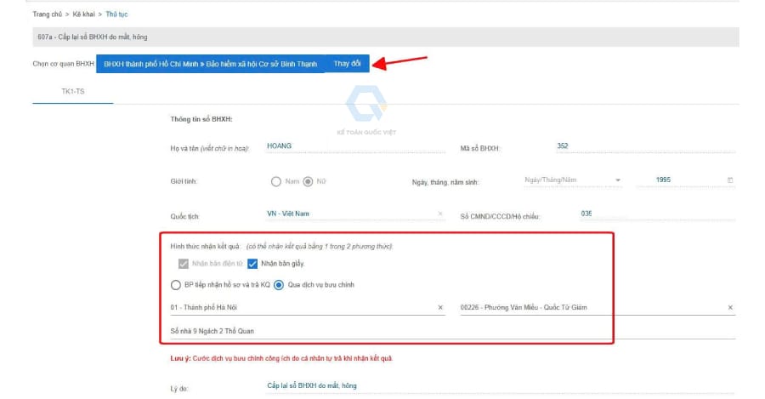Click the selected BHXH agency label
Image resolution: width=765 pixels, height=399 pixels.
tap(210, 64)
